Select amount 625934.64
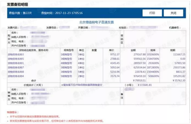The height and width of the screenshot is (124, 191). click(x=139, y=67)
